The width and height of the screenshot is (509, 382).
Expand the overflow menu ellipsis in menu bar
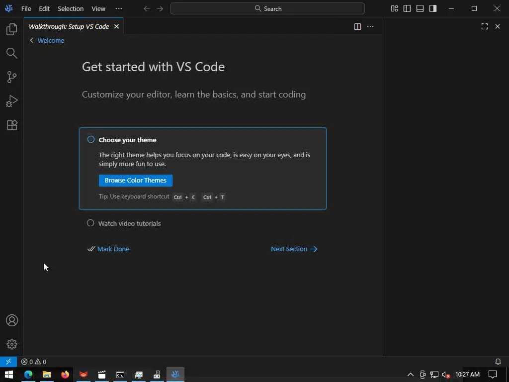(119, 9)
